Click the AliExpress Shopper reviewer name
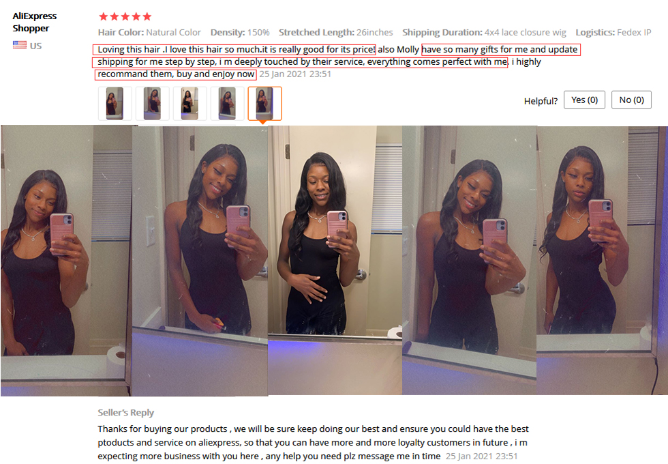 [x=35, y=22]
